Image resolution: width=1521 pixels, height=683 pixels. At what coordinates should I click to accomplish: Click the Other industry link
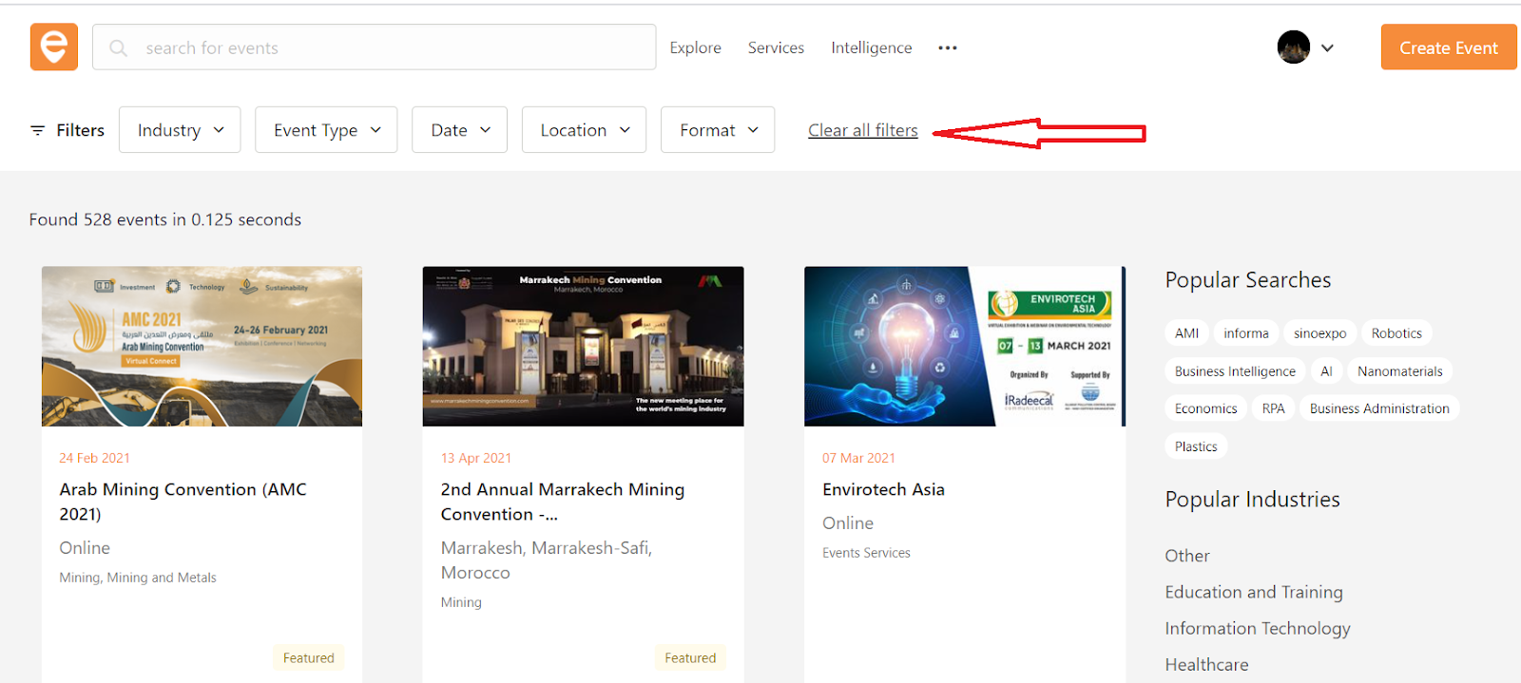point(1187,556)
